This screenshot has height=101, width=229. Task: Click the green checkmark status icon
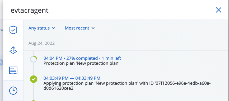(x=34, y=79)
